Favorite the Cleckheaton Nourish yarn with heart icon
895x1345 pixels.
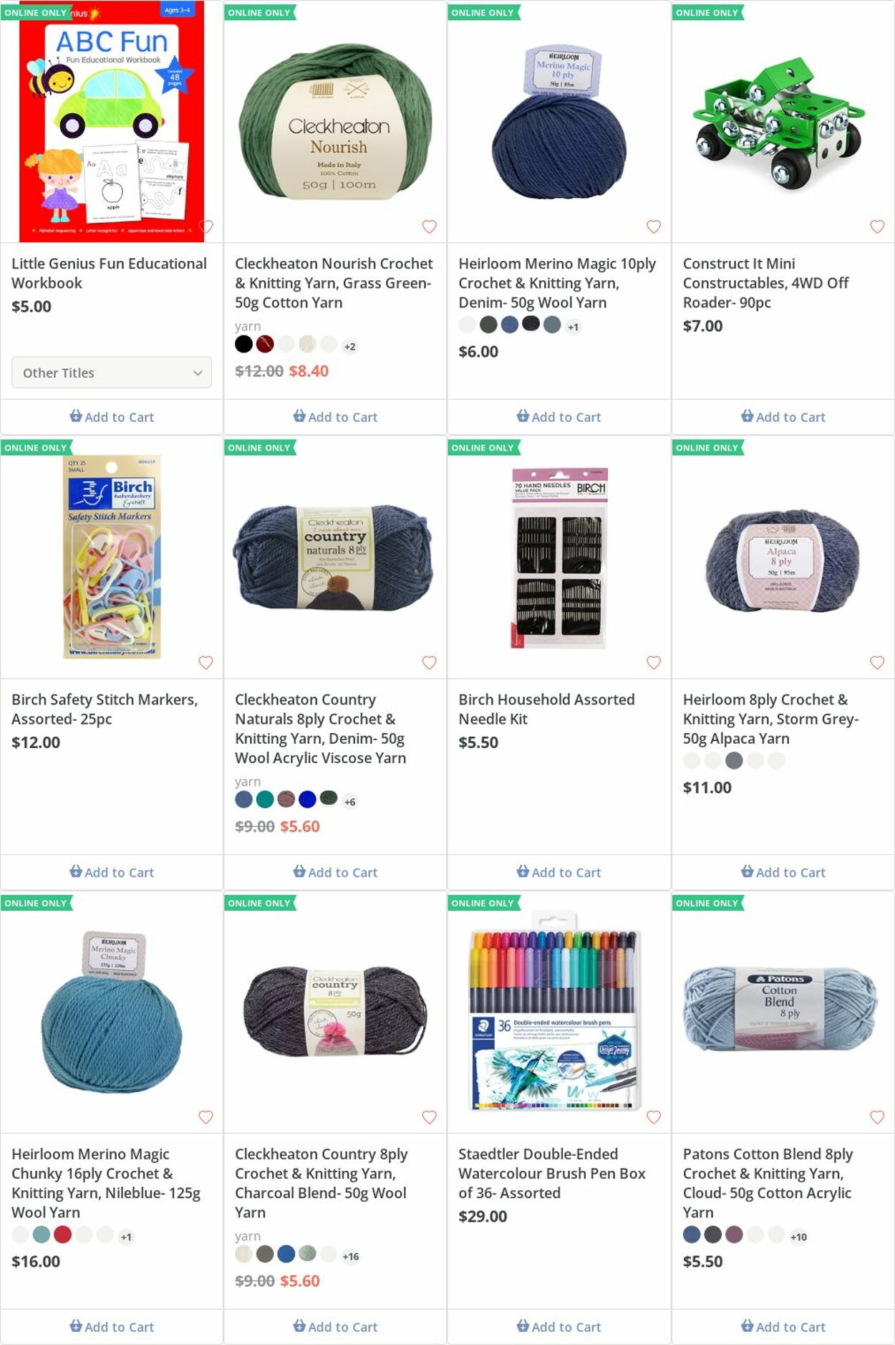[430, 226]
